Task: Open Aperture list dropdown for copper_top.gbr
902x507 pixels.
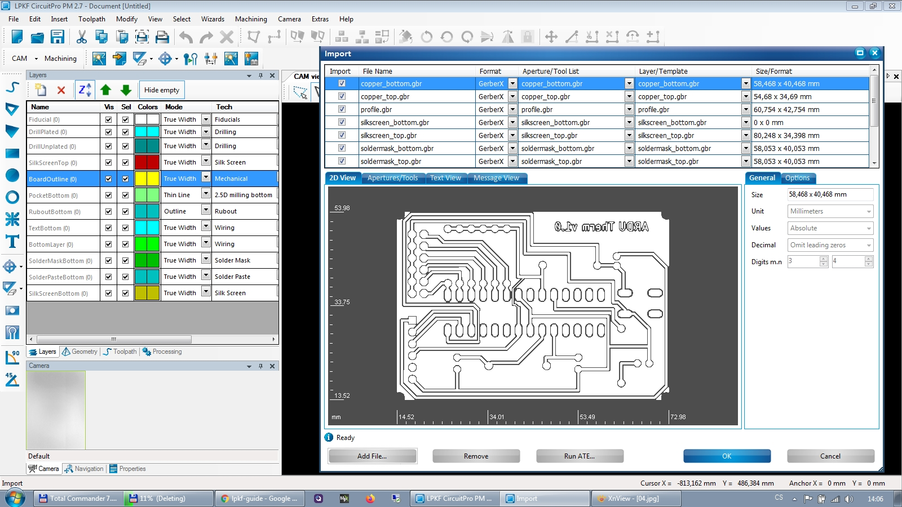Action: [629, 96]
